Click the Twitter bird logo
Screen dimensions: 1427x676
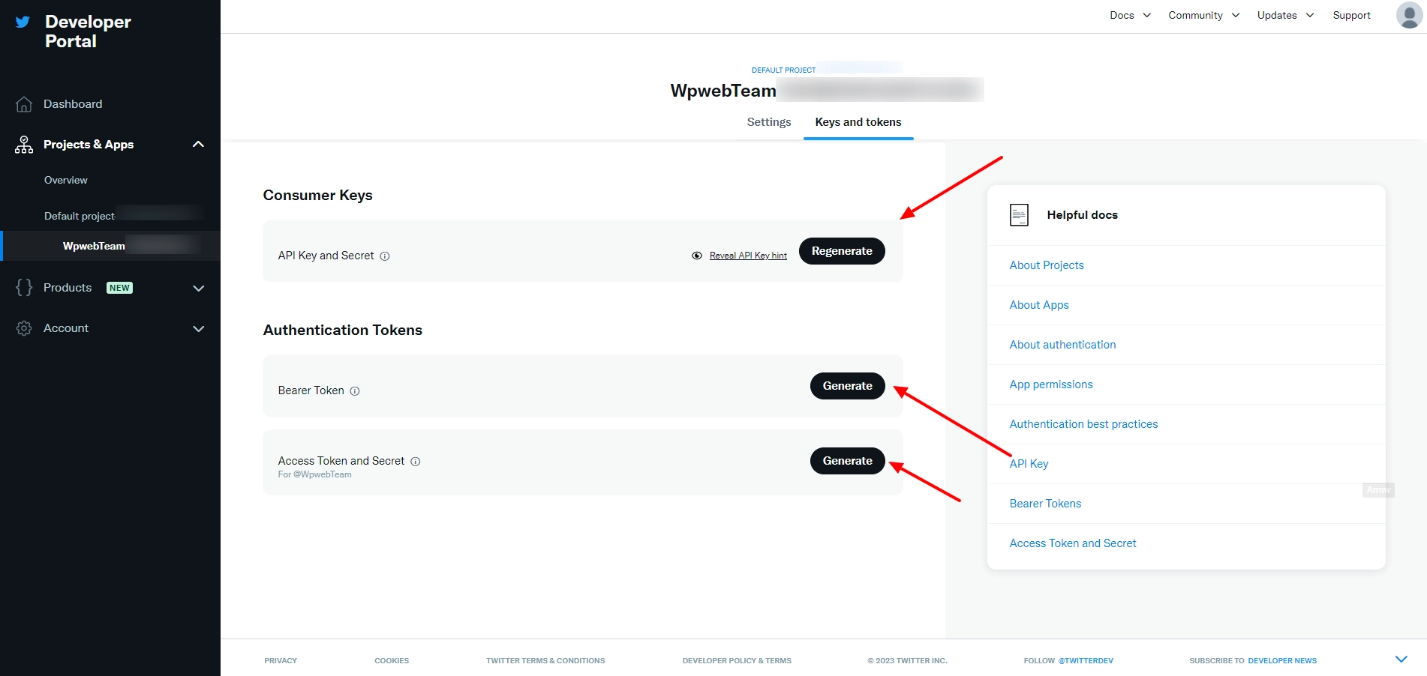(23, 22)
